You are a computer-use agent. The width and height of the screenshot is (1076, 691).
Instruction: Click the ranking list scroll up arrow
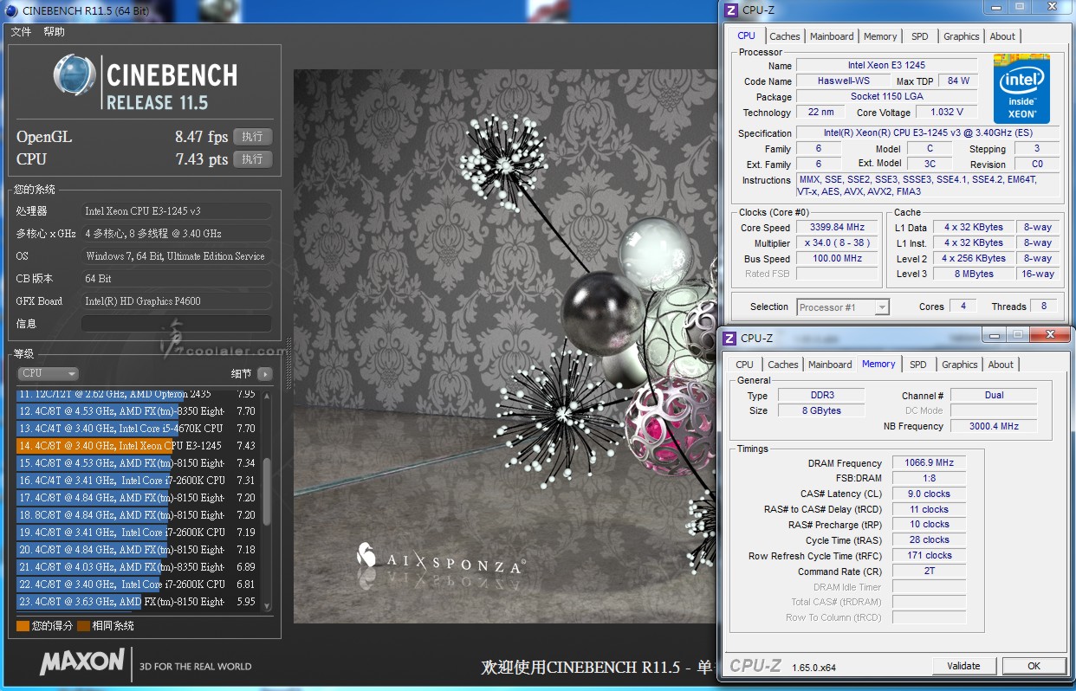[x=266, y=395]
